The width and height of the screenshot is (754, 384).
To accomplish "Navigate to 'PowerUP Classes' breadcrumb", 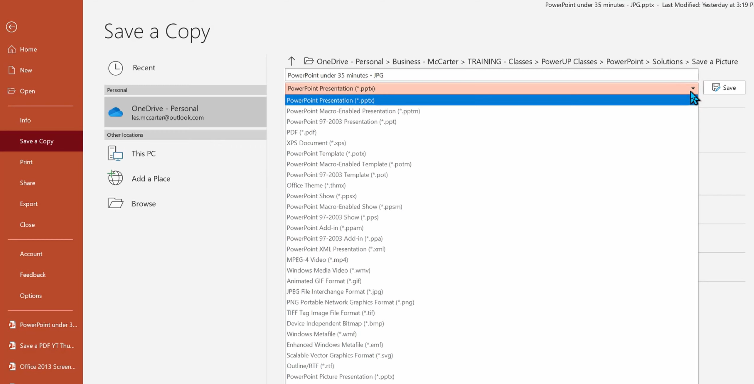I will [x=569, y=61].
